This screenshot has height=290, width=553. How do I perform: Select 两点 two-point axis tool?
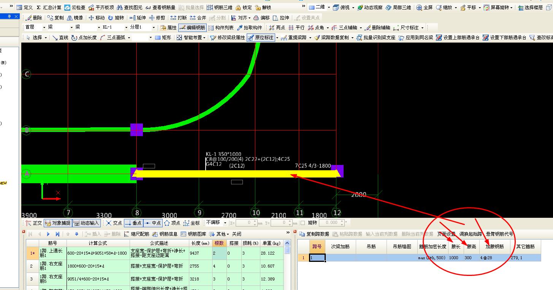pos(277,27)
